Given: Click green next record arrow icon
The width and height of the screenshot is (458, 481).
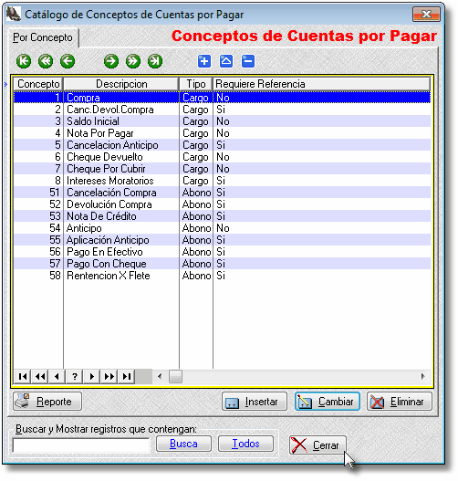Looking at the screenshot, I should (111, 61).
